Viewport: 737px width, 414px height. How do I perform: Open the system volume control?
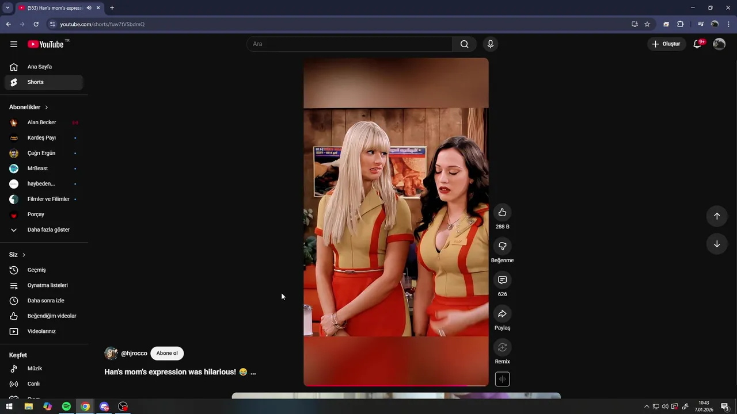(x=666, y=407)
